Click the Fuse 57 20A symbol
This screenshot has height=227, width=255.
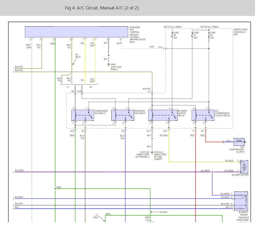tap(192, 35)
